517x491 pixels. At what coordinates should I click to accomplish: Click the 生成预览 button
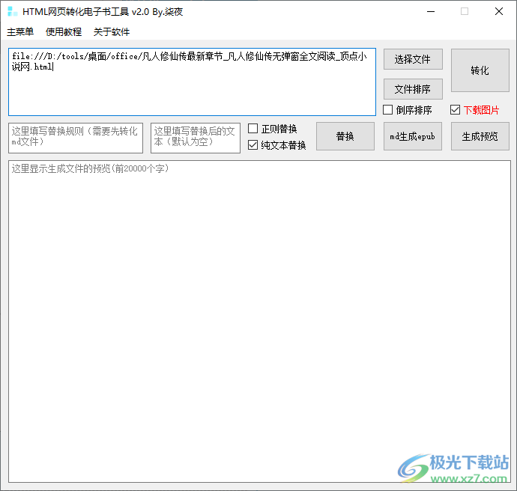click(480, 136)
